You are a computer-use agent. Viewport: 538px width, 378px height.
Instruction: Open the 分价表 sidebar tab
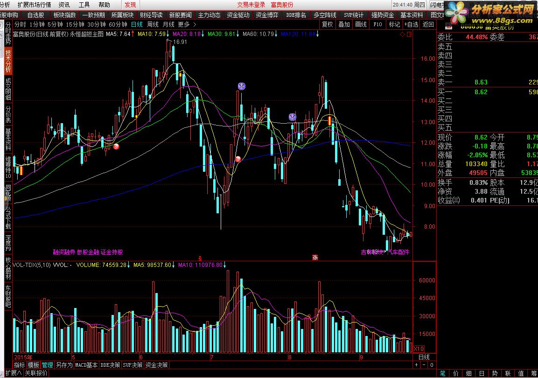(x=8, y=114)
